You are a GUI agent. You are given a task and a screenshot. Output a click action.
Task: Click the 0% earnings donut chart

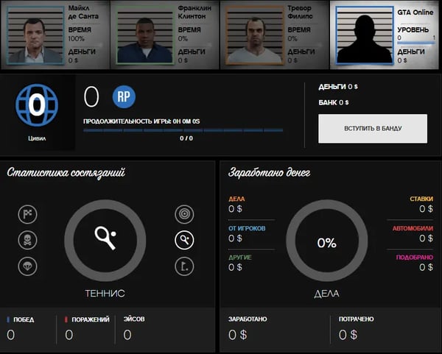[326, 242]
